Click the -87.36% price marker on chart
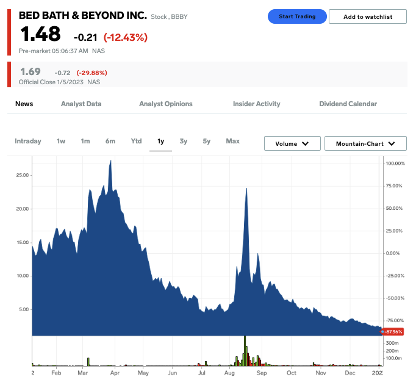 coord(392,332)
